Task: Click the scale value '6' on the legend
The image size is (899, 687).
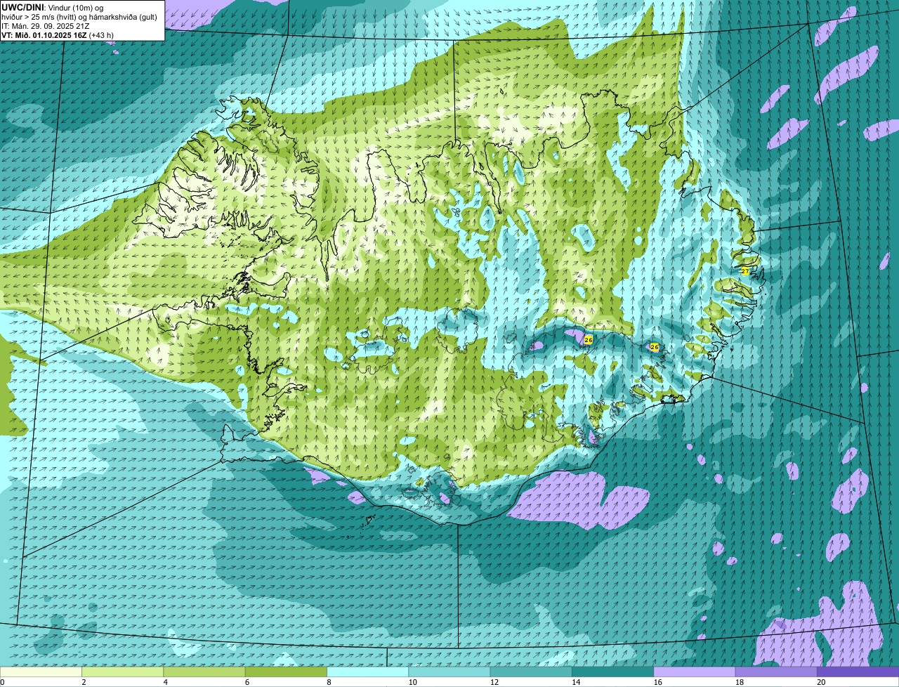Action: 247,682
